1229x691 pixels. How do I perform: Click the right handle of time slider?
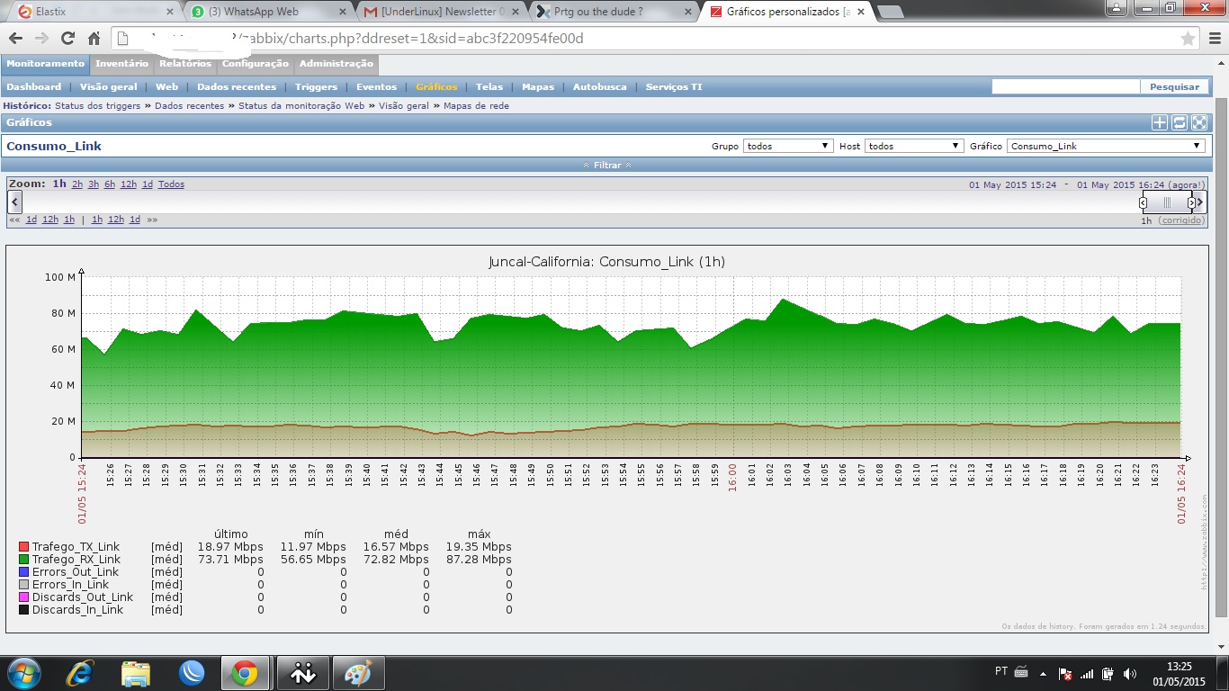point(1191,203)
